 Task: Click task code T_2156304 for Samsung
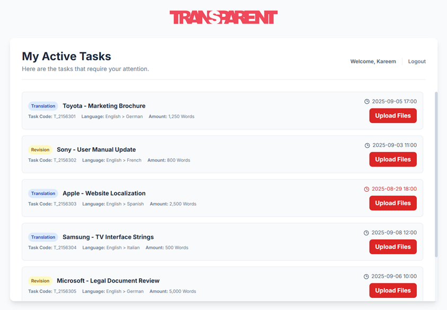pyautogui.click(x=66, y=247)
